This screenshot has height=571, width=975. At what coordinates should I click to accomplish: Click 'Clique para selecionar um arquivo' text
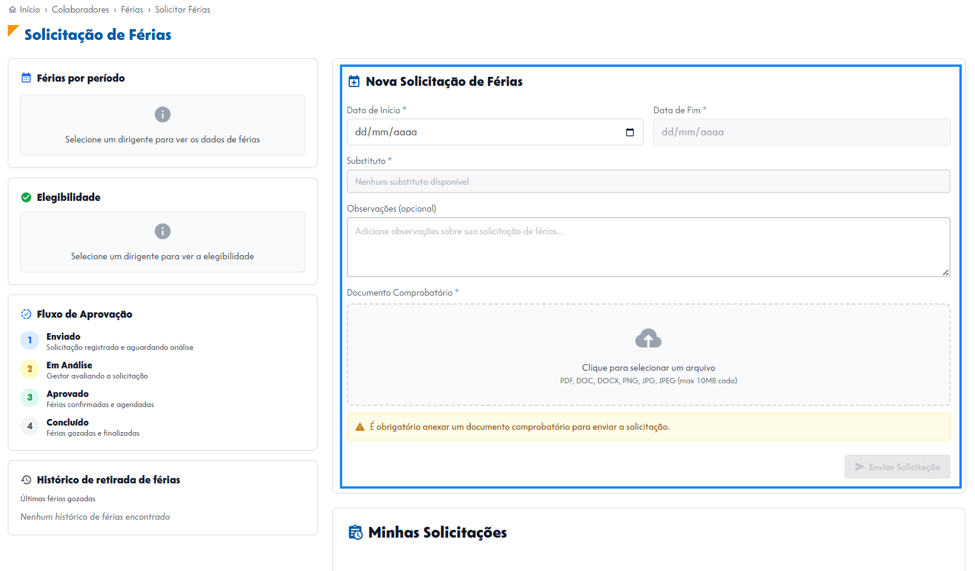pyautogui.click(x=648, y=368)
